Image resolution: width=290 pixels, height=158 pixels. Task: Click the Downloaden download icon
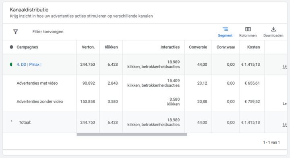click(273, 32)
